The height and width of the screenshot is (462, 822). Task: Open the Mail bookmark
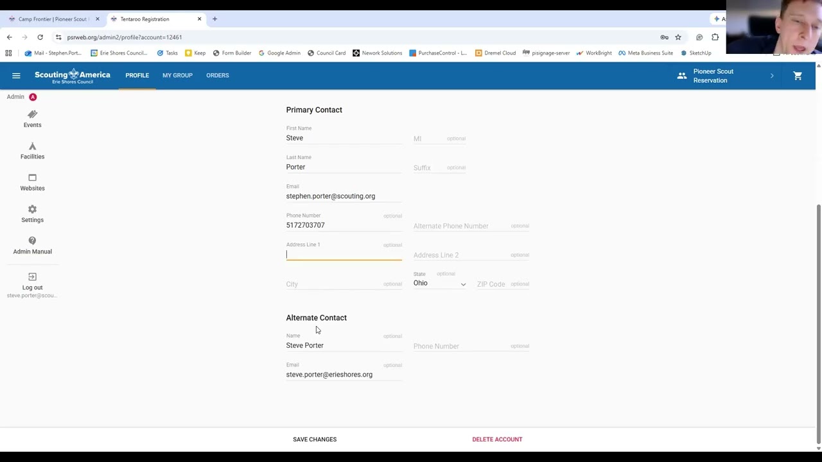[x=53, y=53]
